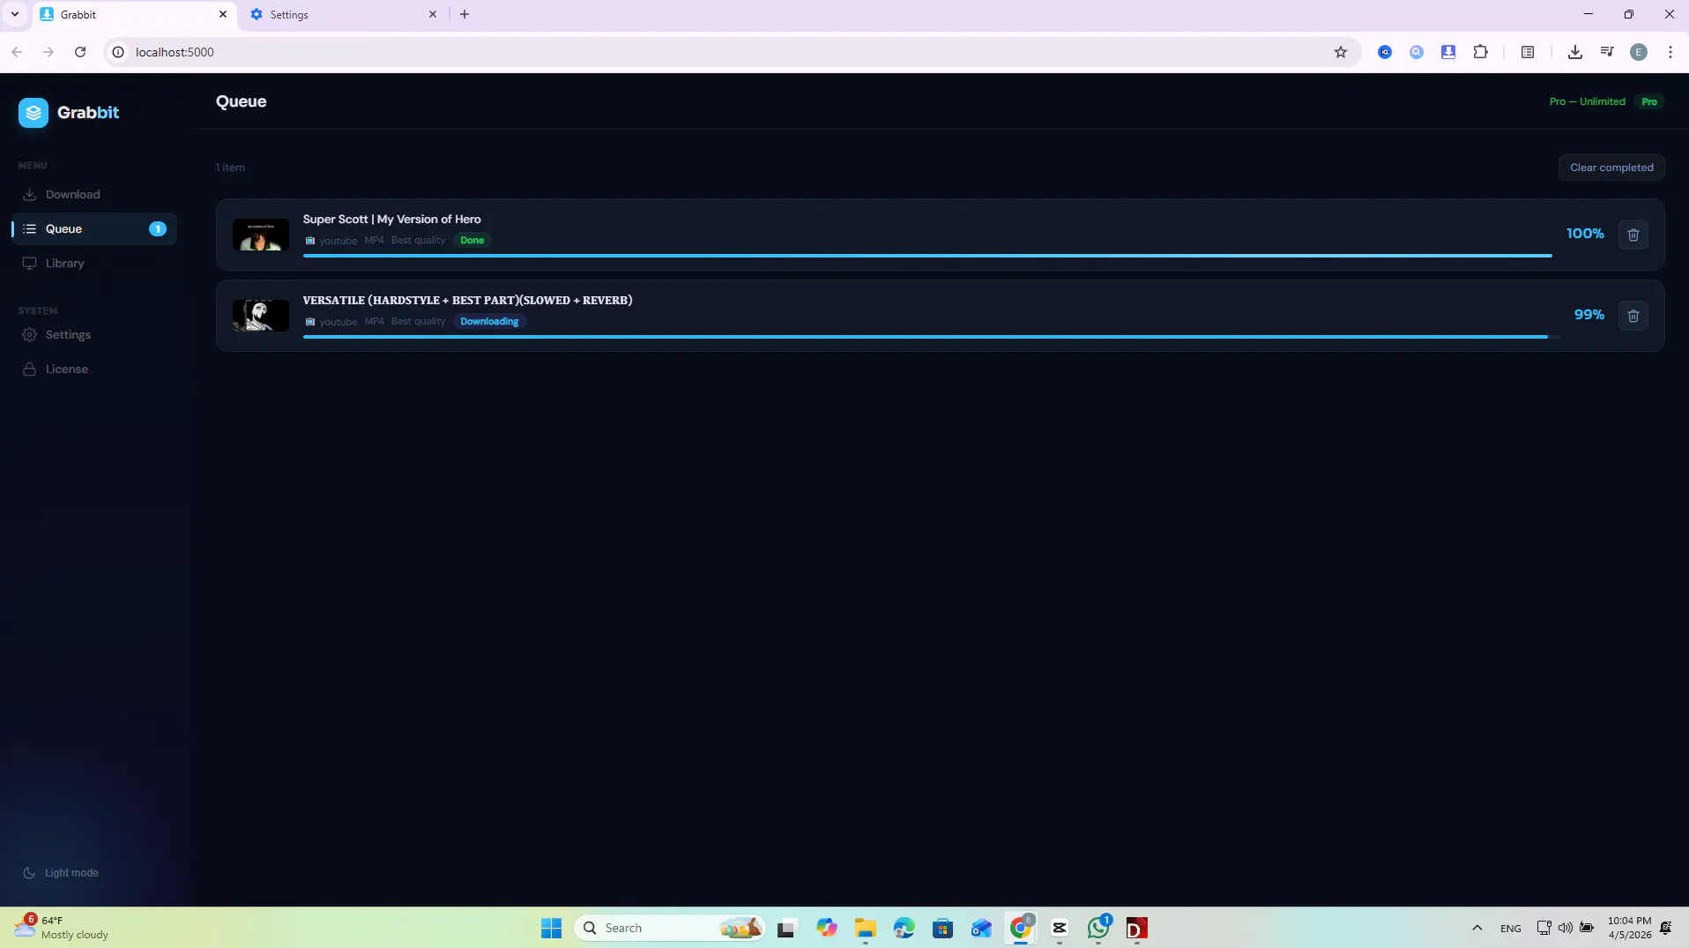Show hidden system tray icons

[1477, 929]
